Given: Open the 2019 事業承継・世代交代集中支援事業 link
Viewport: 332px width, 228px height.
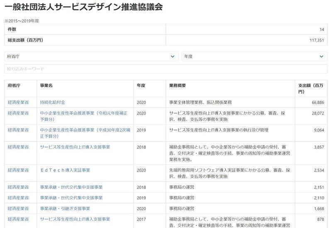Looking at the screenshot, I should point(71,198).
